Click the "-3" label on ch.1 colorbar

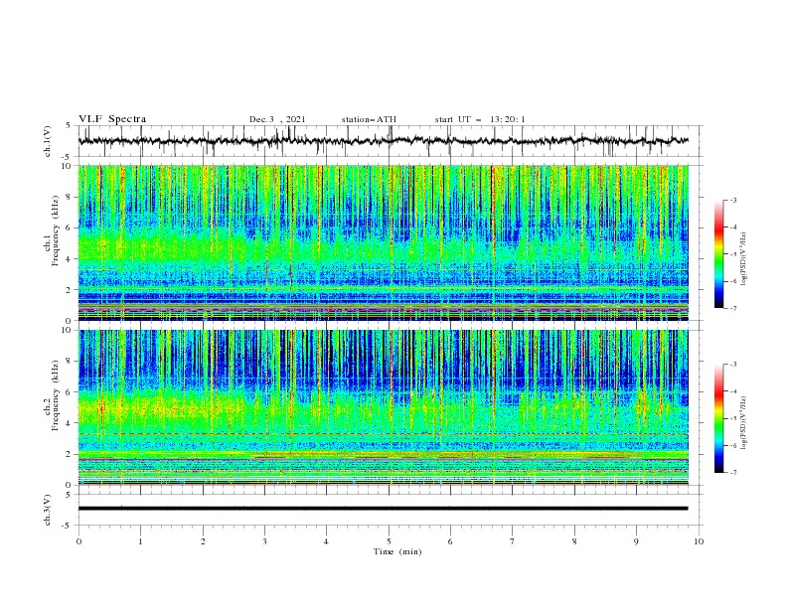(x=732, y=200)
